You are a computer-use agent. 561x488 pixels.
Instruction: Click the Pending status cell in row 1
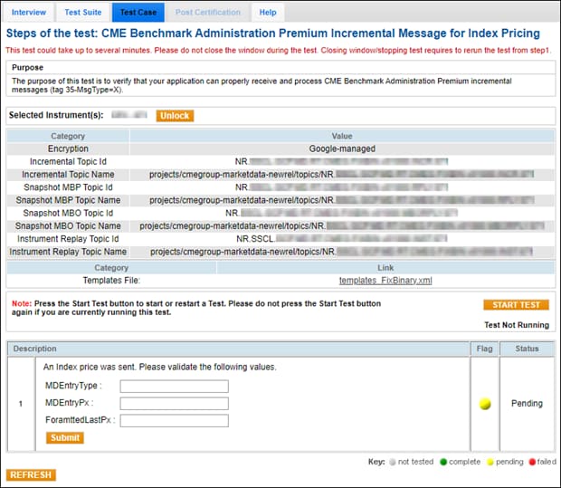[x=525, y=404]
